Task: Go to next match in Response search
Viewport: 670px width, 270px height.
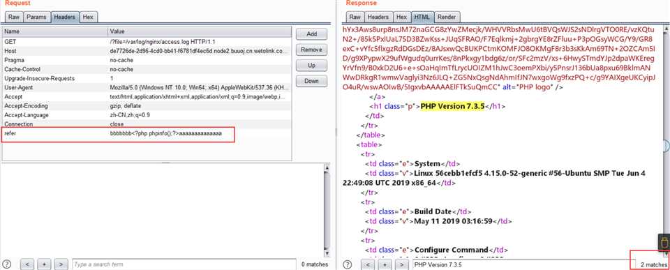Action: pyautogui.click(x=402, y=264)
